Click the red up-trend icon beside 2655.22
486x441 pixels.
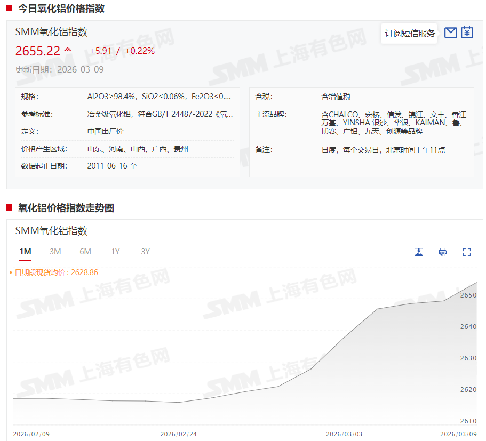(x=68, y=50)
